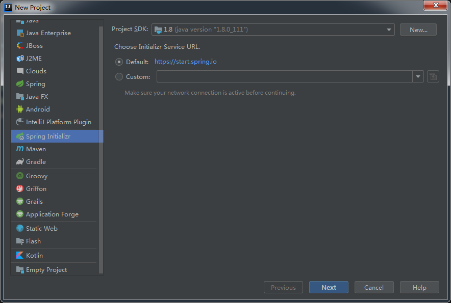Click inside the Custom URL input field
Image resolution: width=451 pixels, height=303 pixels.
pos(286,76)
